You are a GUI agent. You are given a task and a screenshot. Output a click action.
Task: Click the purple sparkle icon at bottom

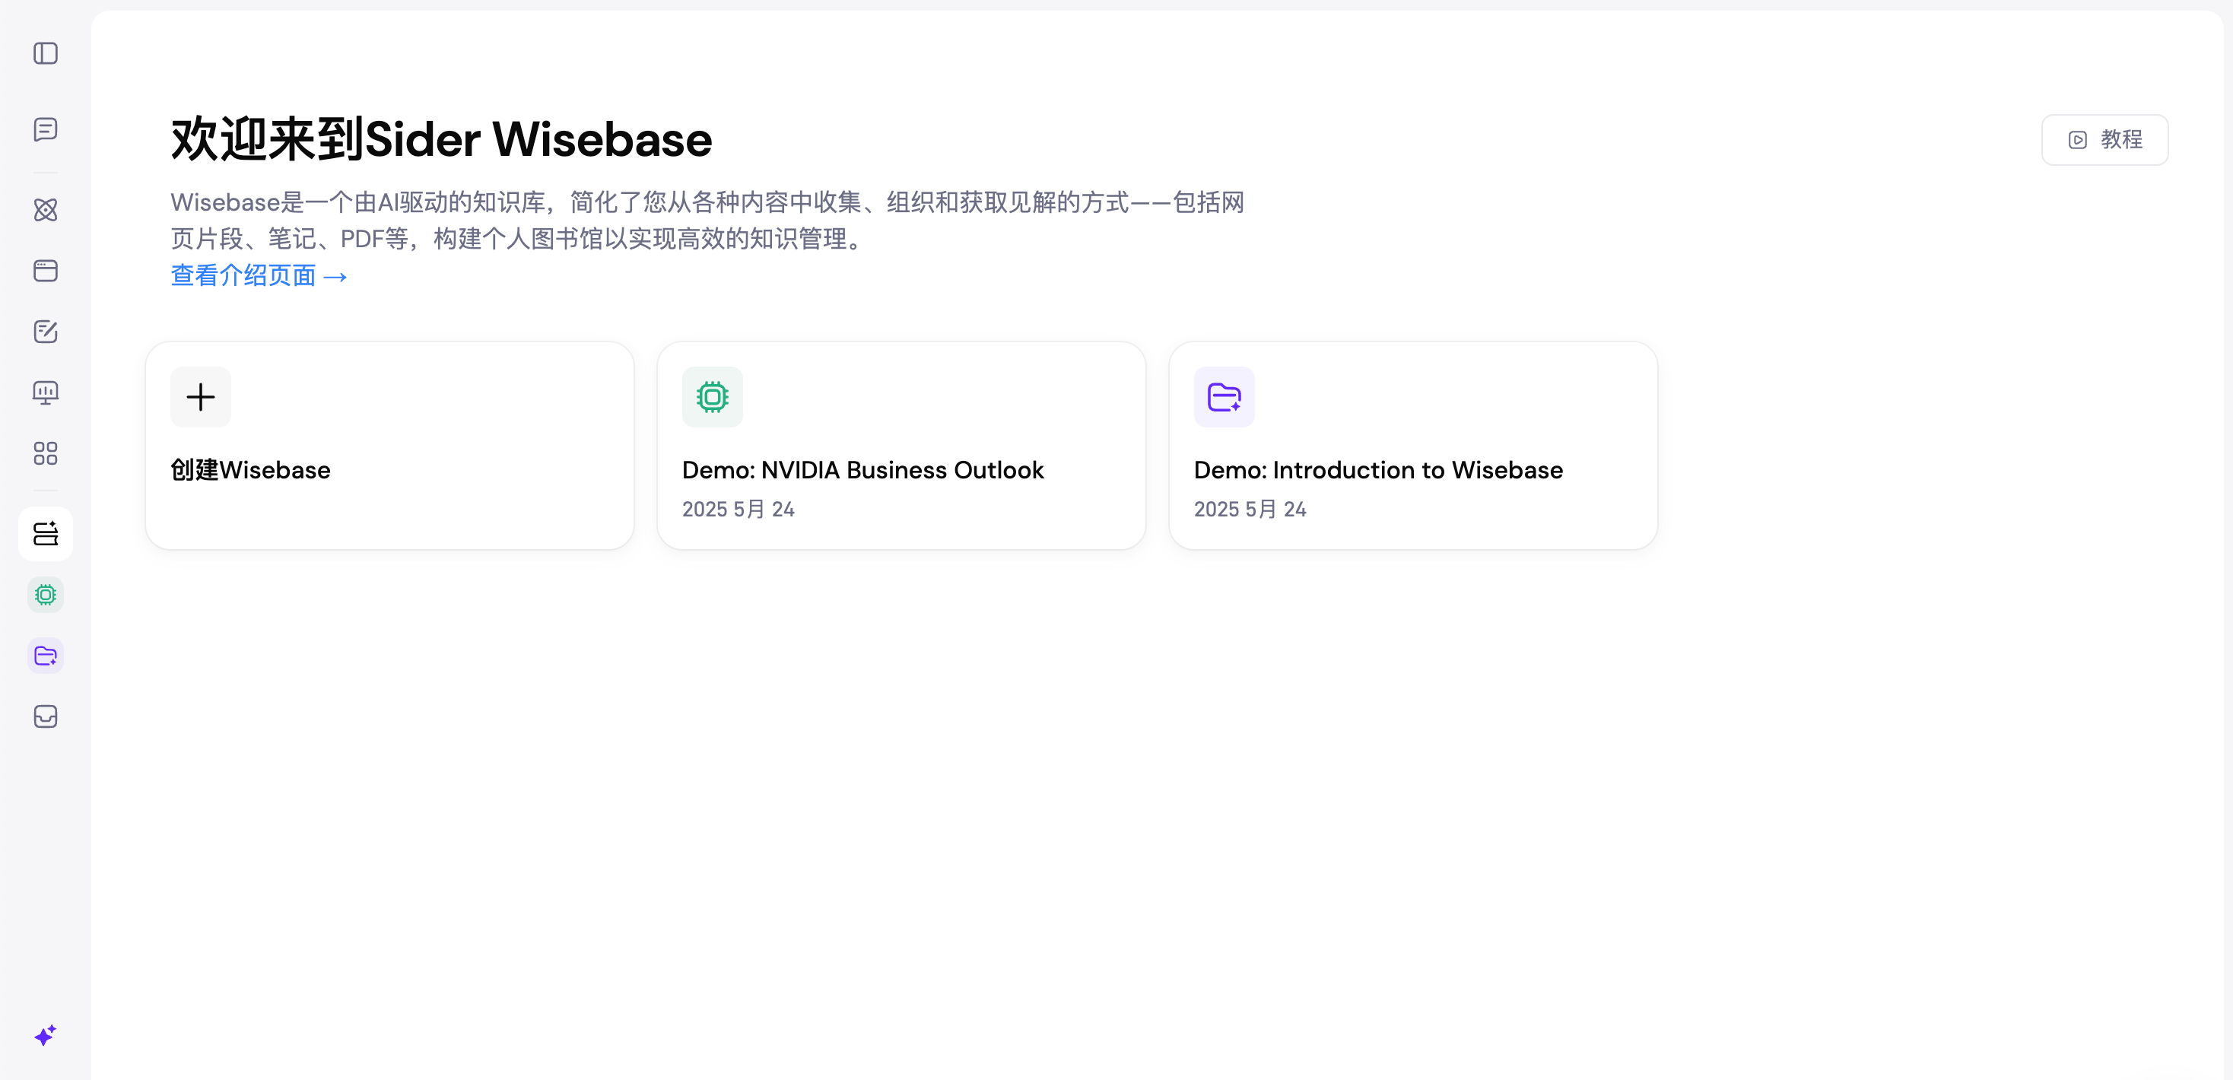[45, 1035]
